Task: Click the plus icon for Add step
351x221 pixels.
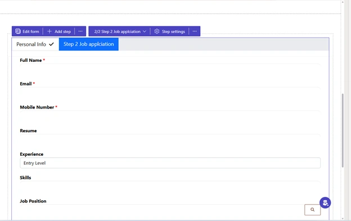Action: pyautogui.click(x=49, y=31)
